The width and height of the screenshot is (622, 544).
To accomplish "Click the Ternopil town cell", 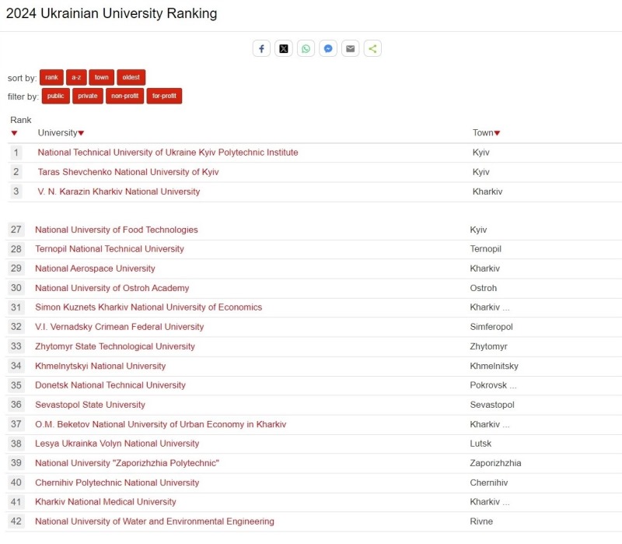I will click(485, 249).
